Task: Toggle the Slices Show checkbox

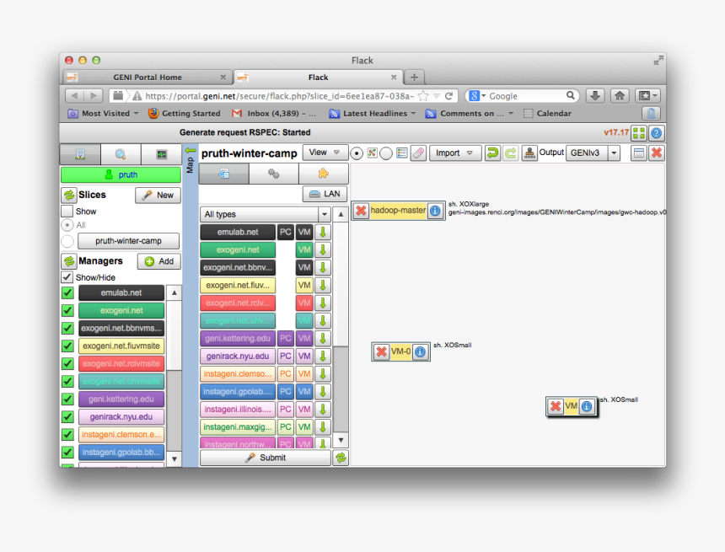Action: click(x=67, y=212)
